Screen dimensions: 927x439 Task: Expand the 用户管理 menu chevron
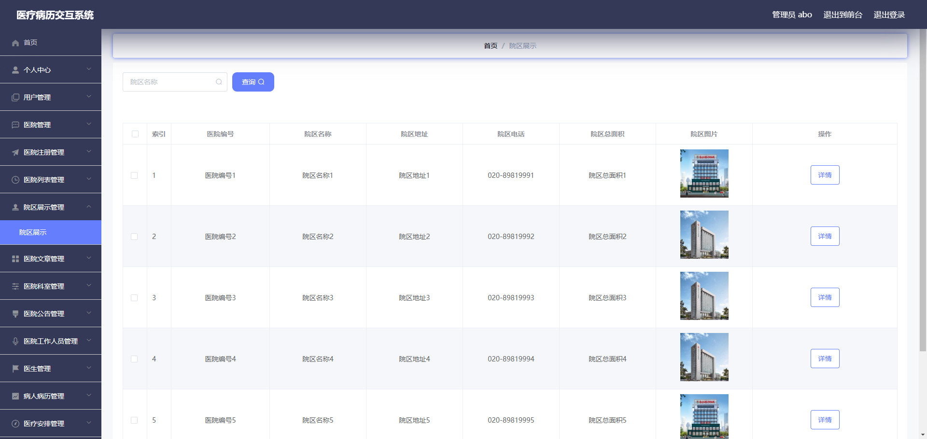[89, 97]
